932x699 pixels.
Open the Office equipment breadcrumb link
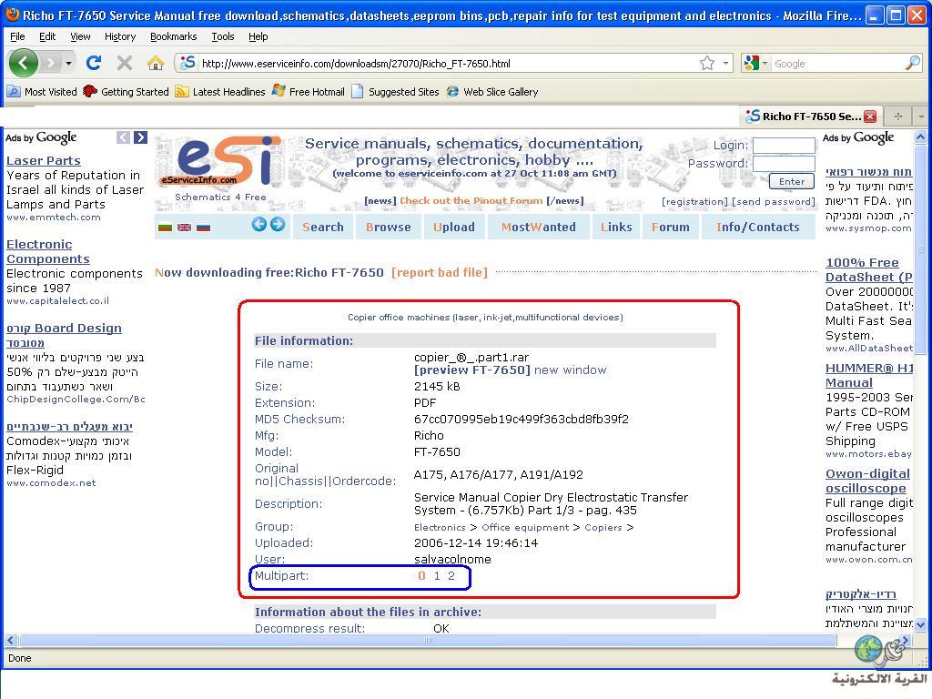click(x=525, y=527)
